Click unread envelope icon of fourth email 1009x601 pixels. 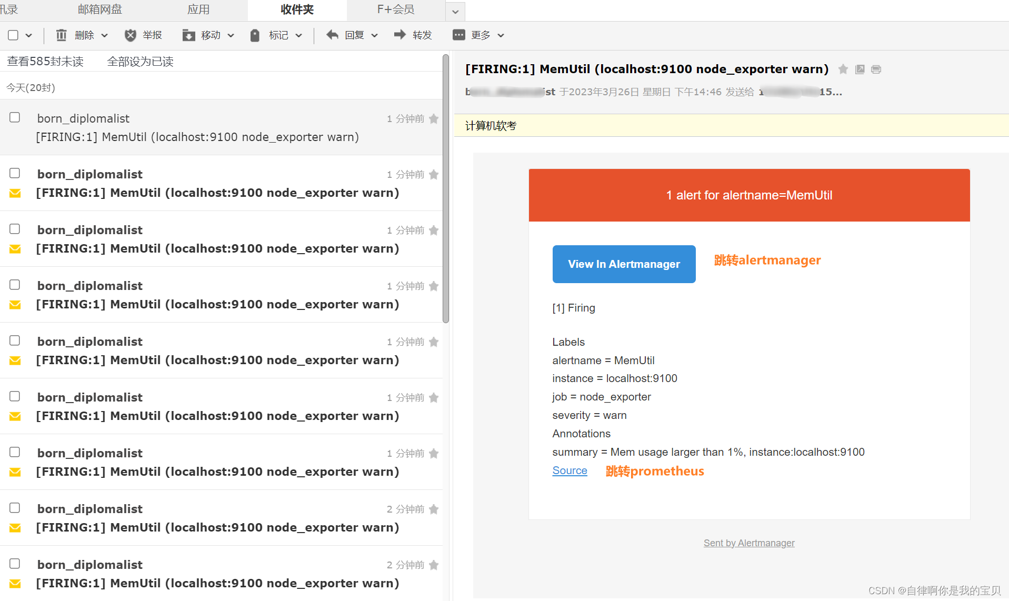(15, 305)
